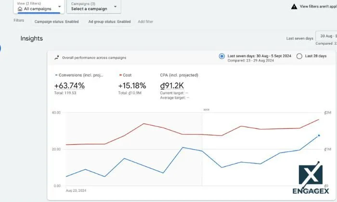Image resolution: width=337 pixels, height=202 pixels.
Task: Click the Cost metric label
Action: 127,75
